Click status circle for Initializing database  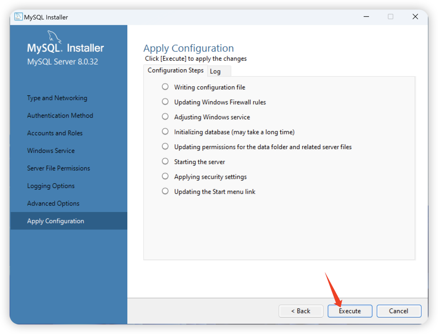[x=165, y=132]
